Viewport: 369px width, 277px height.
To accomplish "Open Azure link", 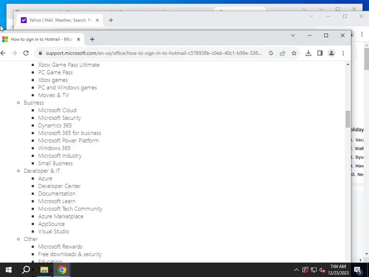I will coord(45,179).
